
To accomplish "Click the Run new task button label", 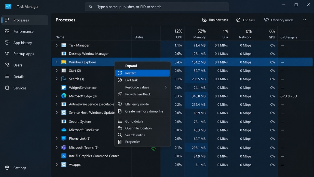I will [218, 20].
